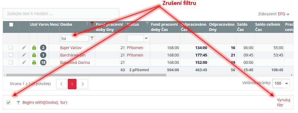Open the Status filter dropdown

pos(146,38)
